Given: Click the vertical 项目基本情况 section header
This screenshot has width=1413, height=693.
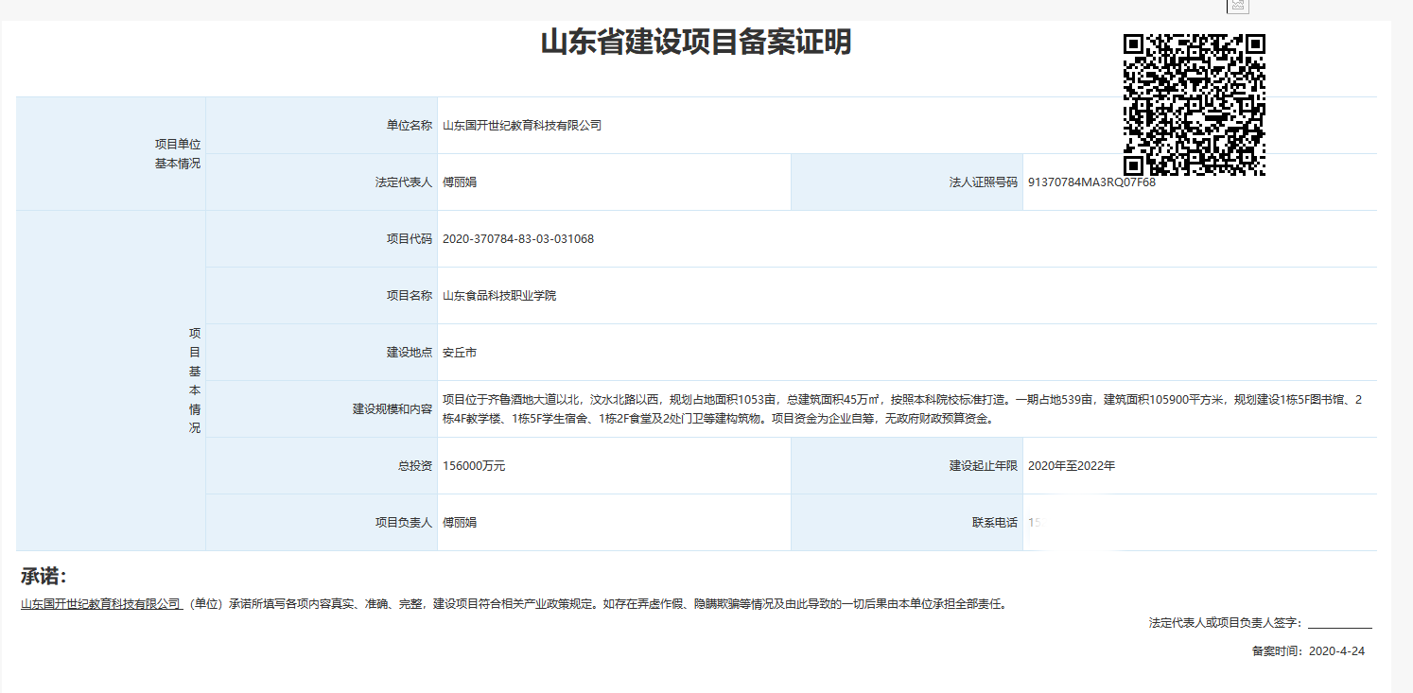Looking at the screenshot, I should [x=195, y=380].
